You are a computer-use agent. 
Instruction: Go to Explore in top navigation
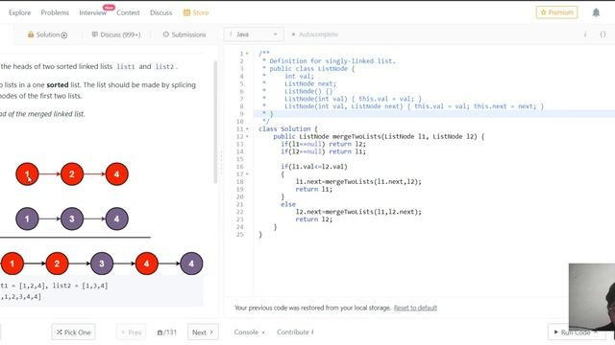tap(19, 12)
